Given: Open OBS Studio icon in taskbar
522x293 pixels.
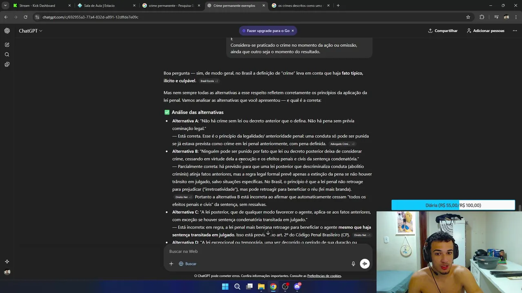Looking at the screenshot, I should point(285,286).
